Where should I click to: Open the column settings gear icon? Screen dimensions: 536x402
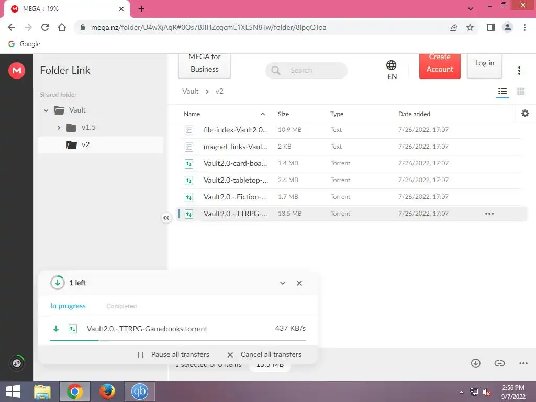tap(525, 114)
